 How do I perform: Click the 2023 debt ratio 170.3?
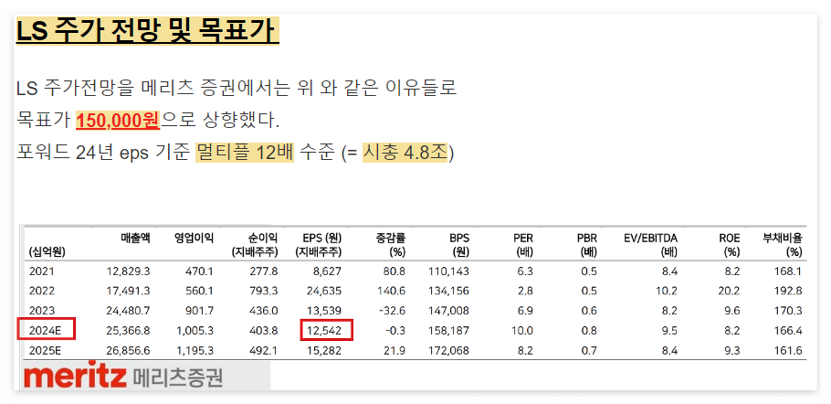point(790,311)
